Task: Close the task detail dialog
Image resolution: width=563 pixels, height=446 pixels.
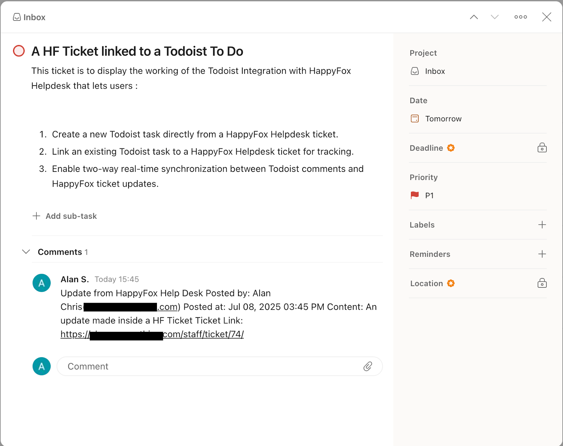Action: pyautogui.click(x=546, y=17)
